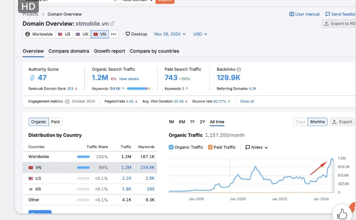Click the Notes speech bubble icon
Image resolution: width=356 pixels, height=220 pixels.
pyautogui.click(x=248, y=147)
